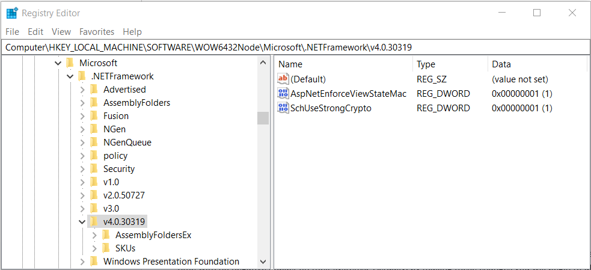Click the DWORD icon of SchUseStrongCrypto

[283, 108]
